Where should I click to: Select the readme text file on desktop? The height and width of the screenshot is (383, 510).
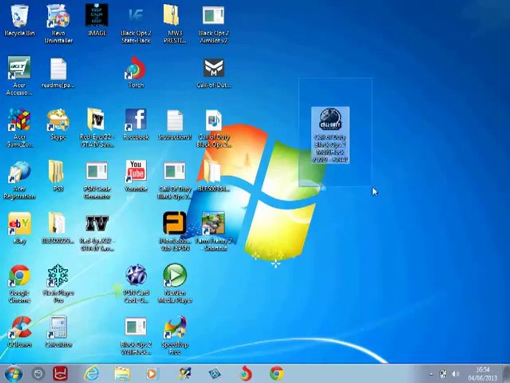click(x=58, y=72)
